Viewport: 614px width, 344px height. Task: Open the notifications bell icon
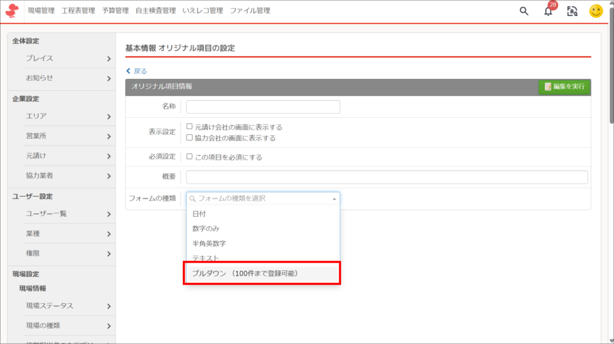548,11
